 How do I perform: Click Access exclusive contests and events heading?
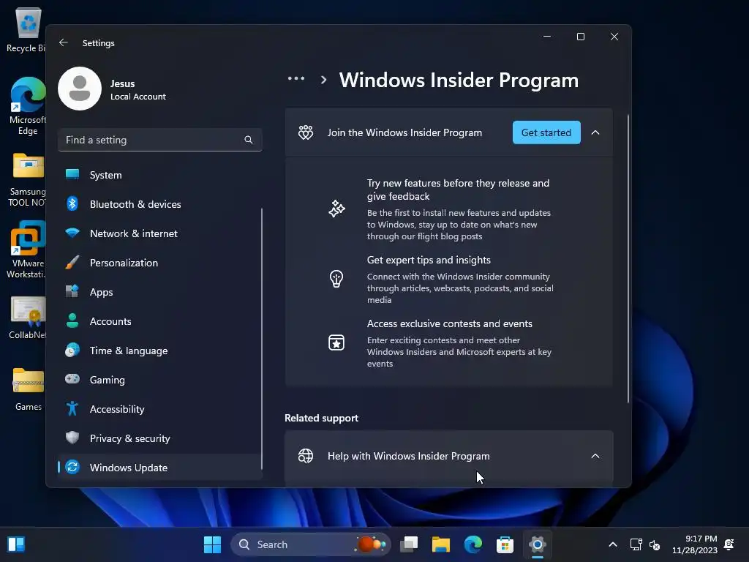click(x=450, y=323)
